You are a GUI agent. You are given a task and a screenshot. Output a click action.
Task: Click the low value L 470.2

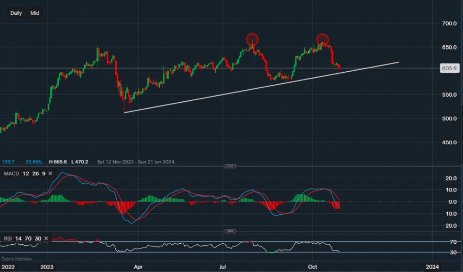80,162
